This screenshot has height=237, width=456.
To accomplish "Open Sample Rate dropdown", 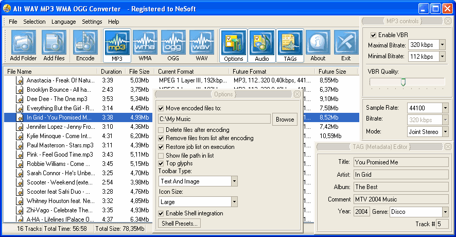I will point(445,108).
